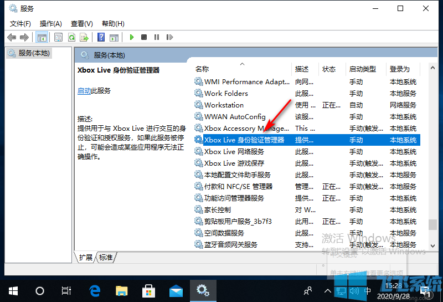Restart the service with the restart icon

click(x=169, y=37)
